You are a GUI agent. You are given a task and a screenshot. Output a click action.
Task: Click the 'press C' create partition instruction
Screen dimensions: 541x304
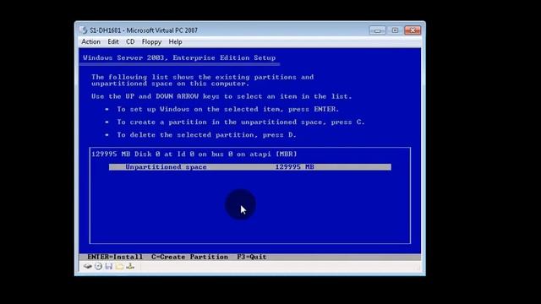click(x=241, y=122)
